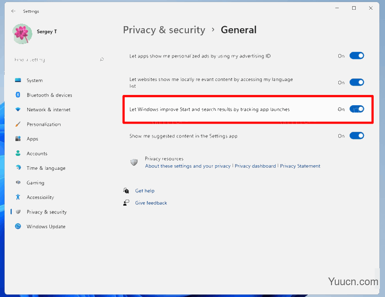This screenshot has width=385, height=297.
Task: Click the search magnifier icon
Action: (x=102, y=60)
